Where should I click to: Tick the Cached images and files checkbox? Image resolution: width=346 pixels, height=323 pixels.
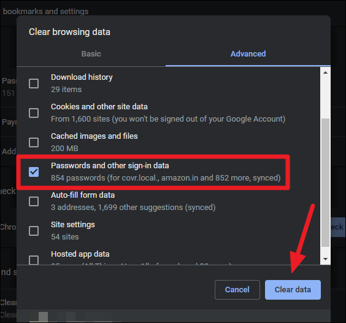tap(34, 142)
